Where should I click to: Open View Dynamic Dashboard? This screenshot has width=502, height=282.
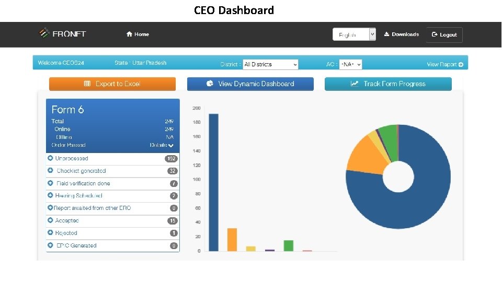click(x=250, y=84)
